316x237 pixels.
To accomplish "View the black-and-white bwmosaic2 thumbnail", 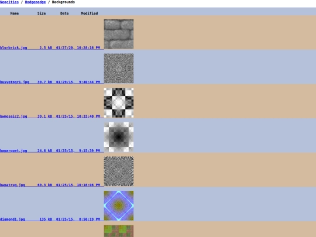I will 119,102.
